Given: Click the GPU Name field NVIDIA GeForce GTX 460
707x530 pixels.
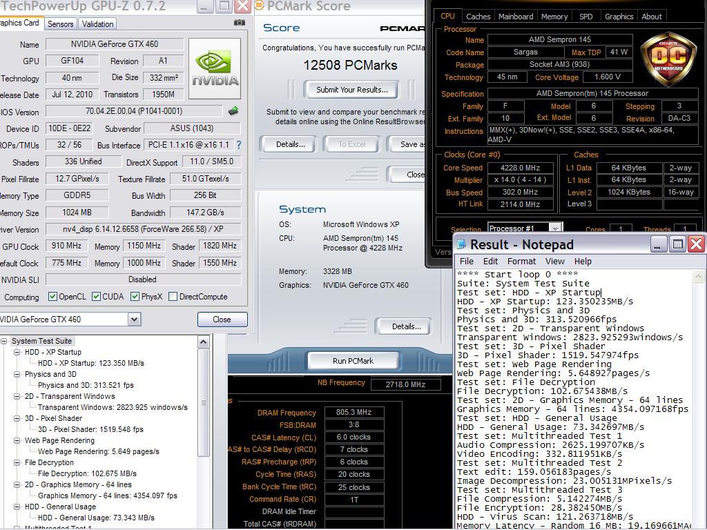Looking at the screenshot, I should coord(115,43).
